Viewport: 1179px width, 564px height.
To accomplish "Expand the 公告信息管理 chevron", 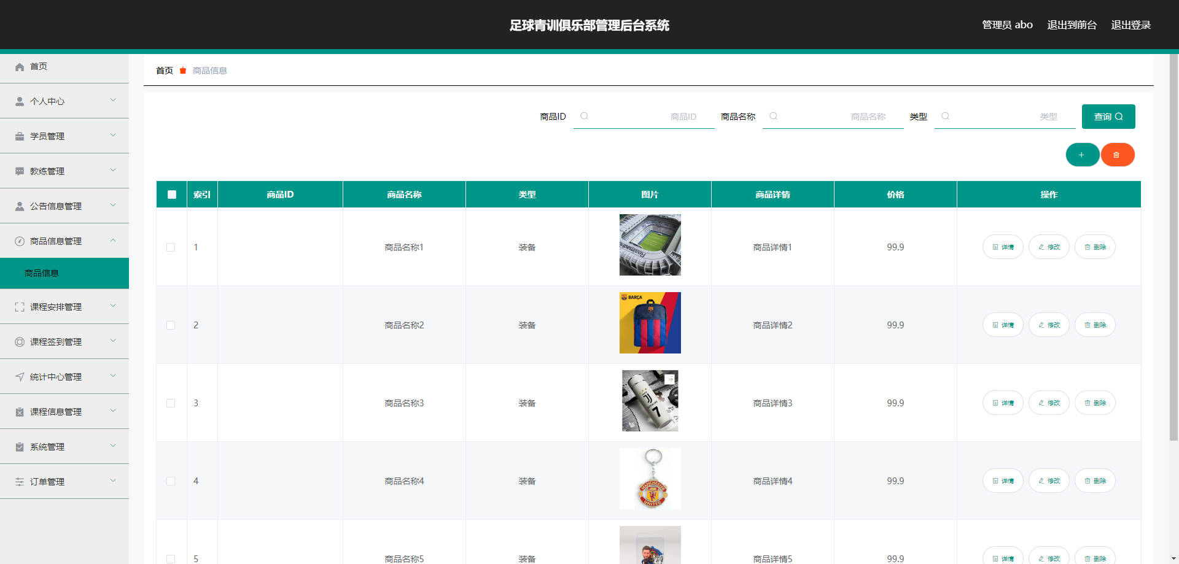I will tap(113, 205).
